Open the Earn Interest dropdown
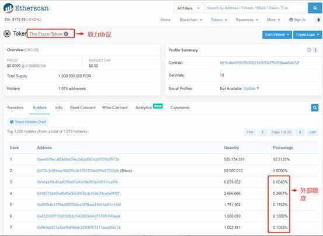This screenshot has width=323, height=236. [277, 35]
